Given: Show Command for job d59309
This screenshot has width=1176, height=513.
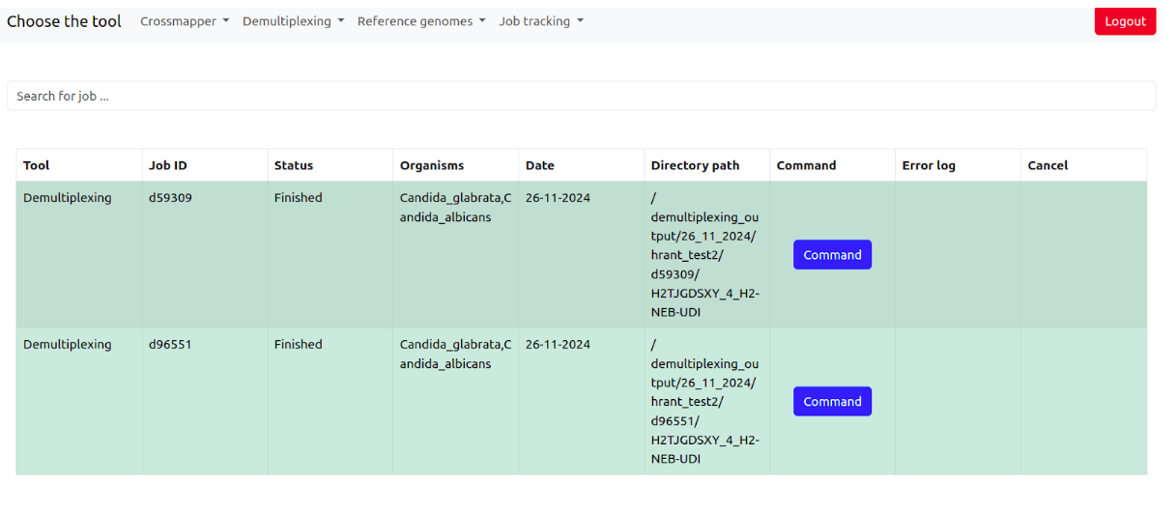Looking at the screenshot, I should coord(832,255).
